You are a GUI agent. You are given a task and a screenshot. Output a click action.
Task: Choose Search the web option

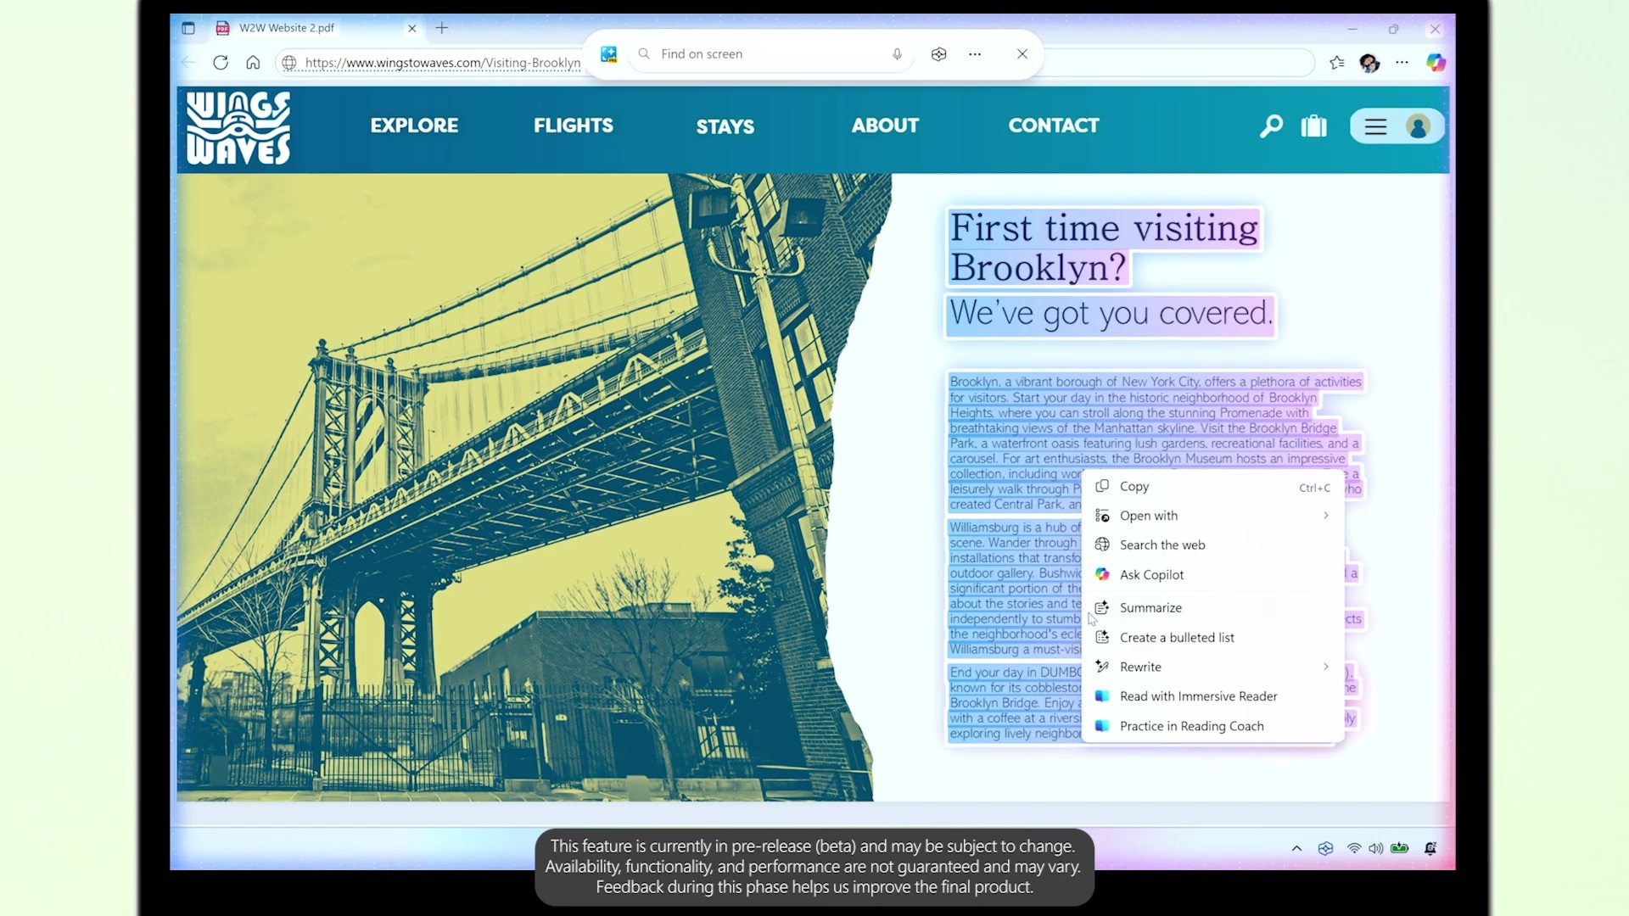[x=1212, y=545]
